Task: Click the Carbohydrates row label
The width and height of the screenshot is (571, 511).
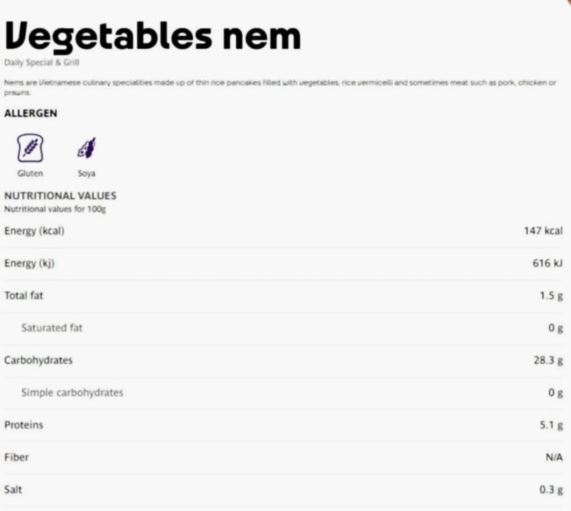Action: [x=38, y=360]
